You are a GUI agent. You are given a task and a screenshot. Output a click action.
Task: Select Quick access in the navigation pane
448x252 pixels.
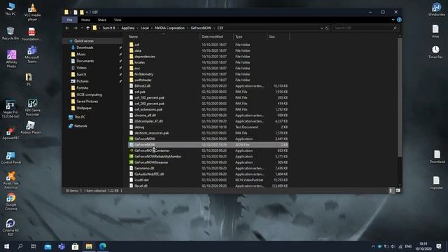(x=84, y=41)
